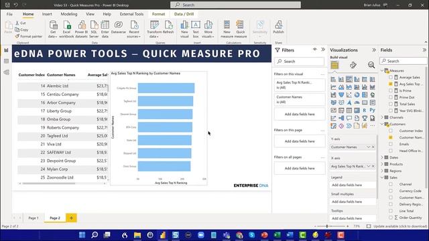Switch to the Modeling ribbon tab
This screenshot has height=241, width=429.
[x=69, y=14]
